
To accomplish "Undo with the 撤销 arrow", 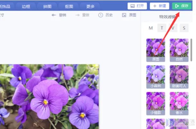I will click(59, 15).
